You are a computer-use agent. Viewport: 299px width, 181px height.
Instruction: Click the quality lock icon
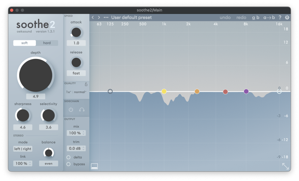coord(86,85)
